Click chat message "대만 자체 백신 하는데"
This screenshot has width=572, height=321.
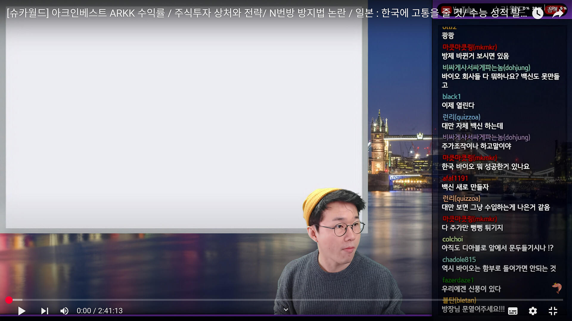472,126
